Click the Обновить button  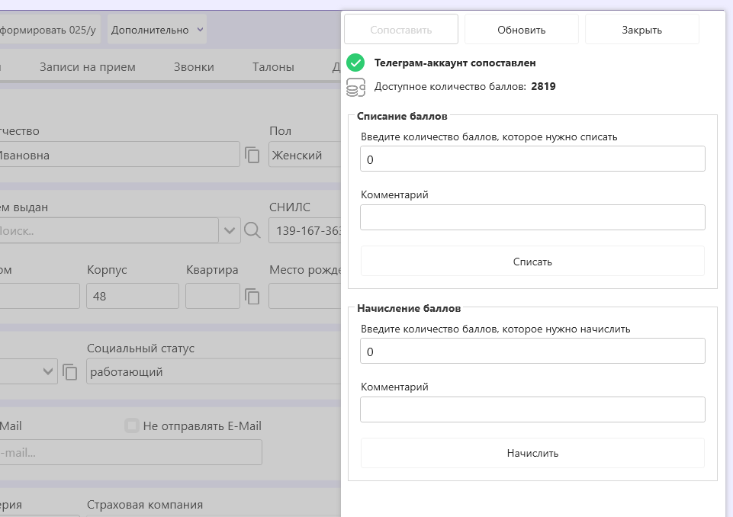[521, 30]
